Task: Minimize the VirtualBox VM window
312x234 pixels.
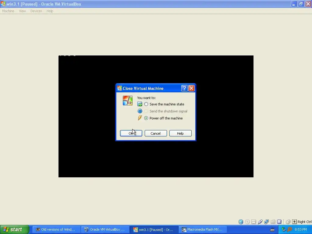Action: [x=293, y=4]
